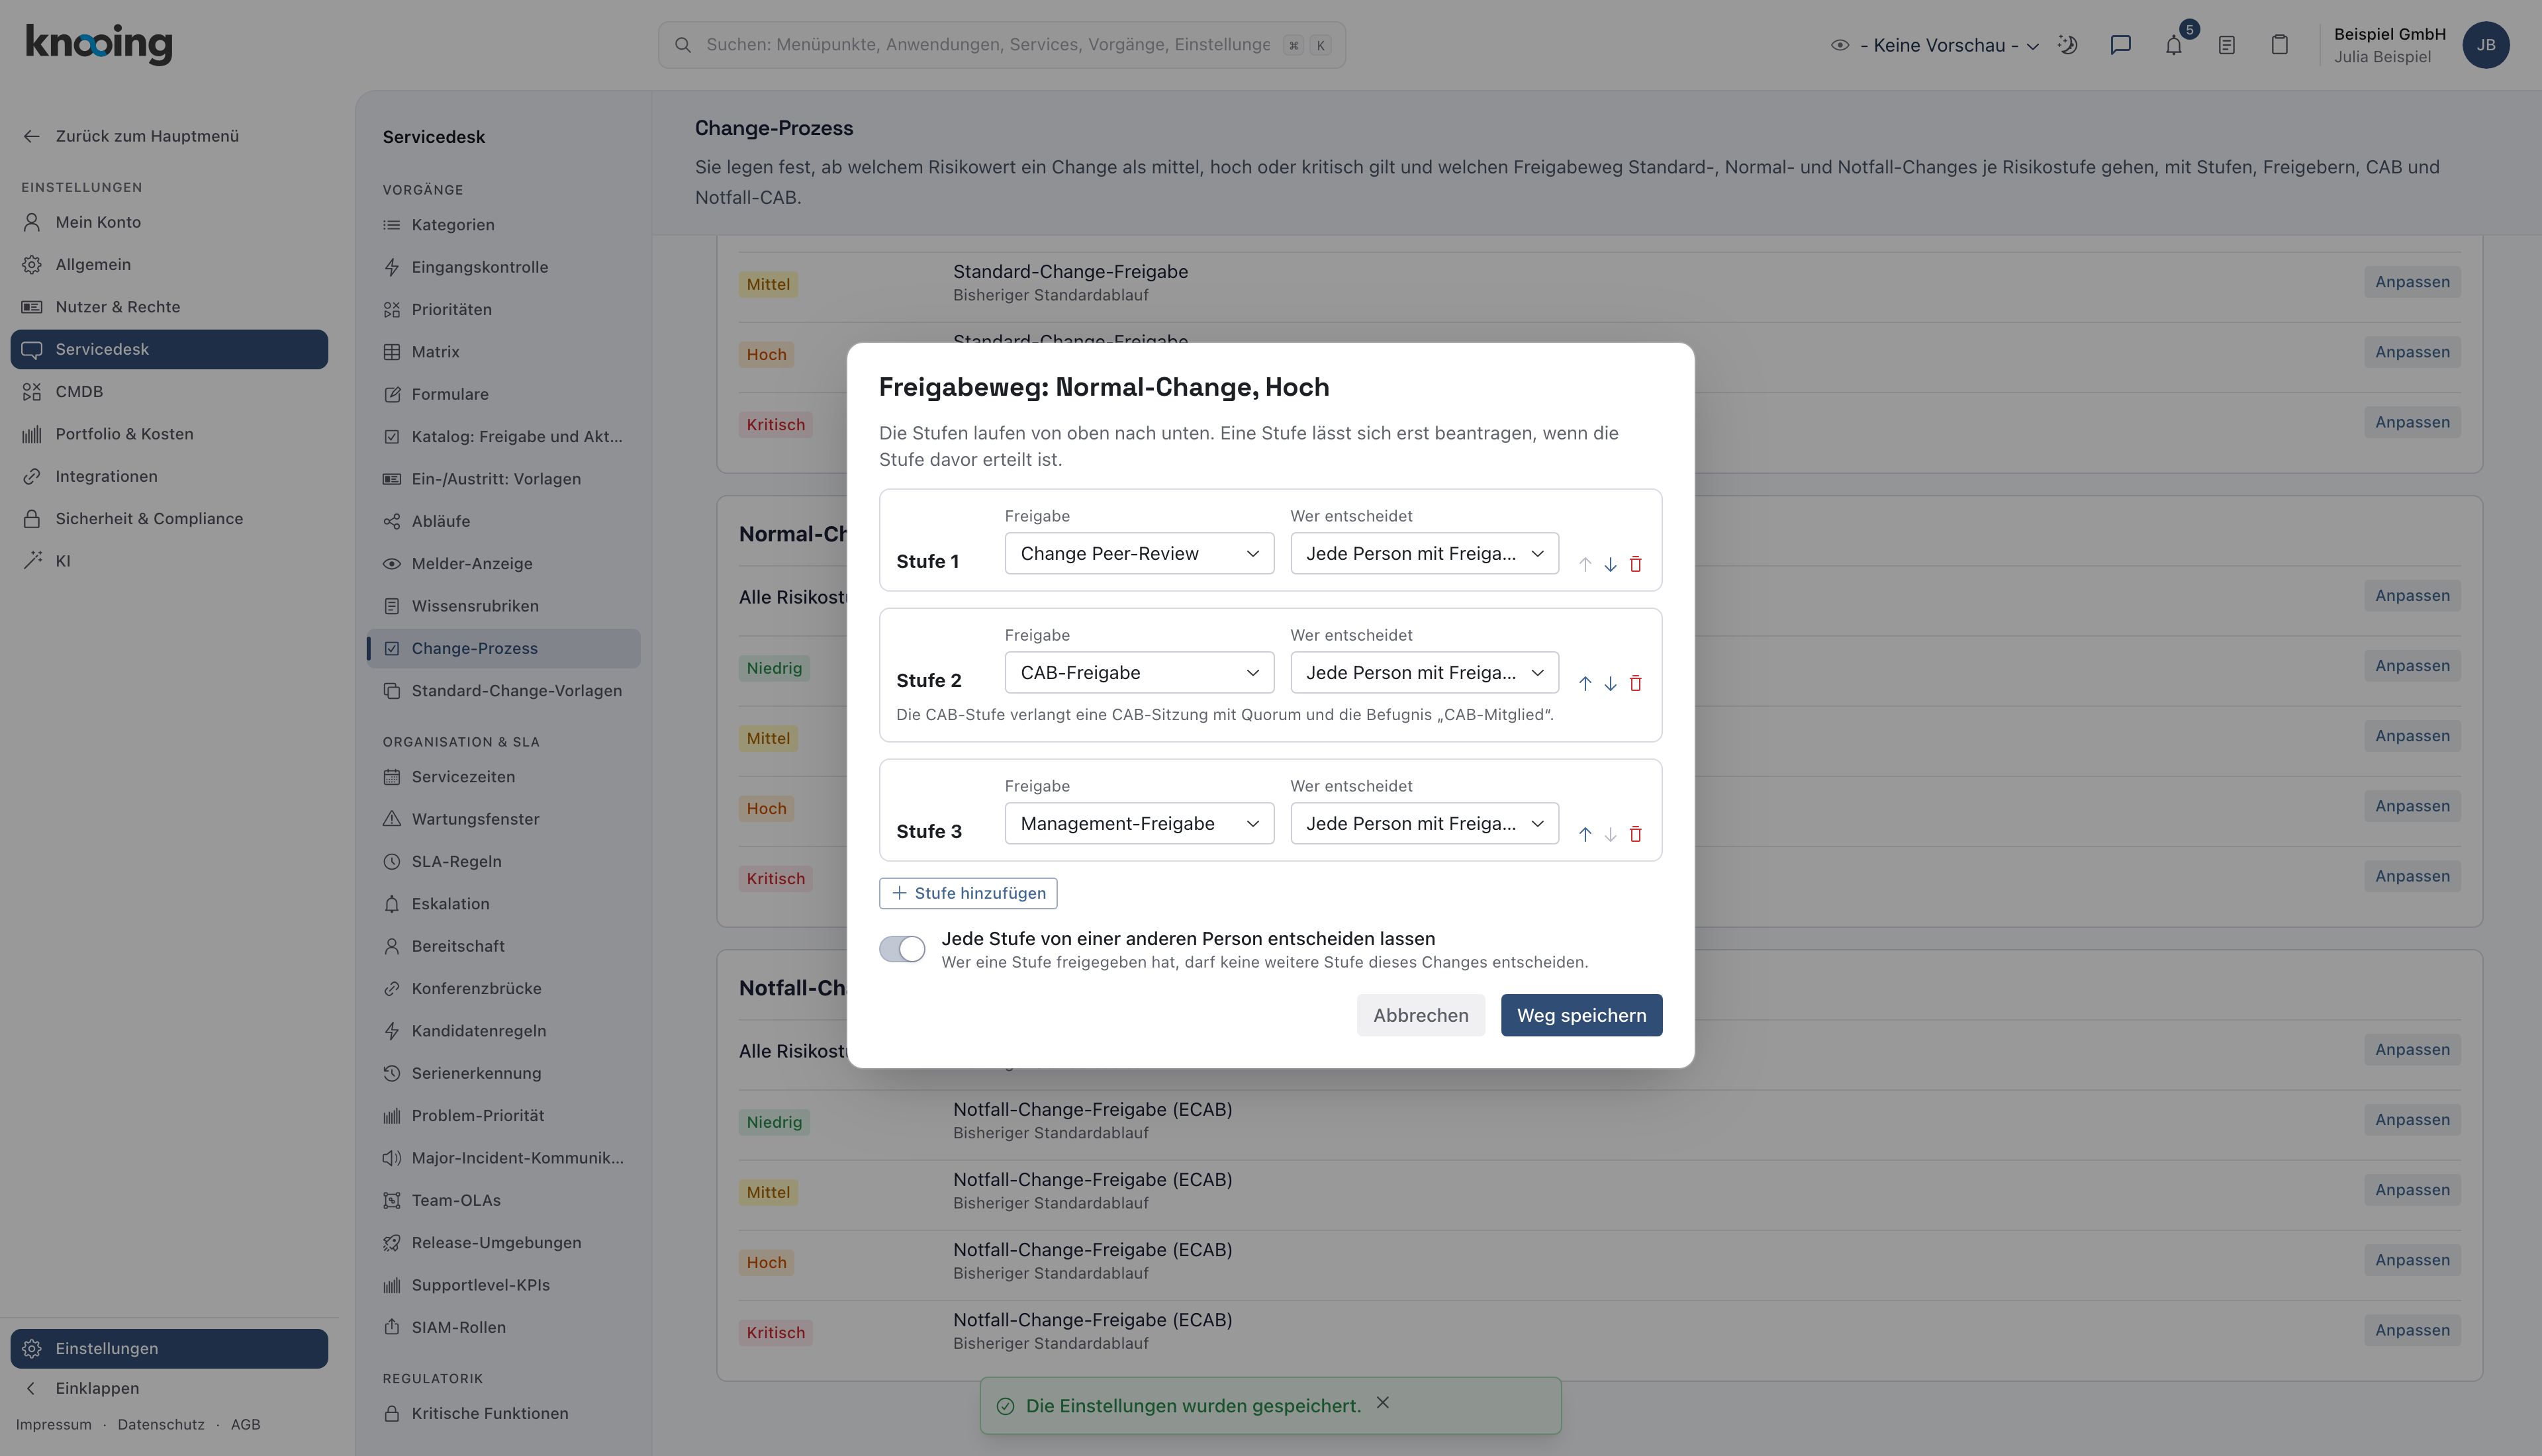This screenshot has width=2542, height=1456.
Task: Toggle dark mode moon icon
Action: (2068, 45)
